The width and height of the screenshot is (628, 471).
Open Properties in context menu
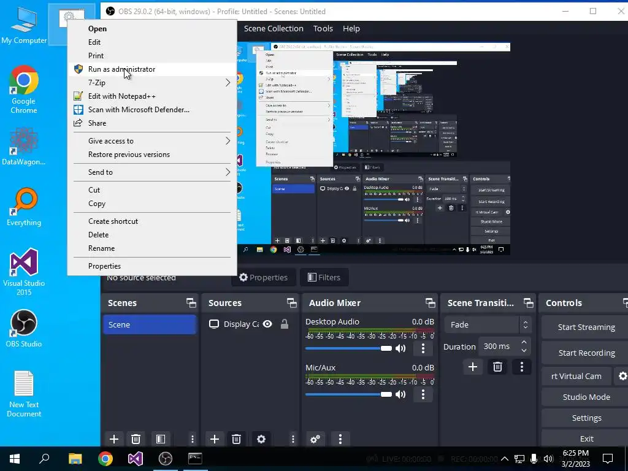(x=151, y=266)
